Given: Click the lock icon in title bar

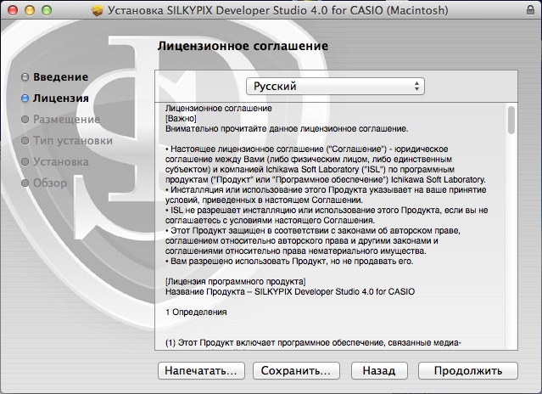Looking at the screenshot, I should [x=530, y=9].
